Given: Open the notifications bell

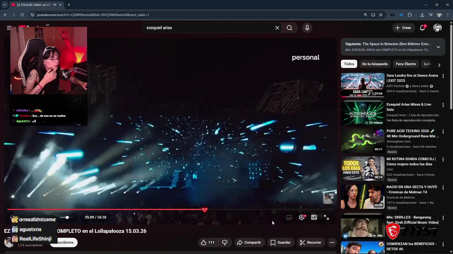Looking at the screenshot, I should point(423,28).
